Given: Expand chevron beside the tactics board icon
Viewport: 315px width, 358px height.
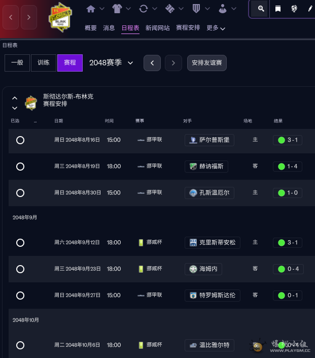Looking at the screenshot, I should tap(181, 9).
